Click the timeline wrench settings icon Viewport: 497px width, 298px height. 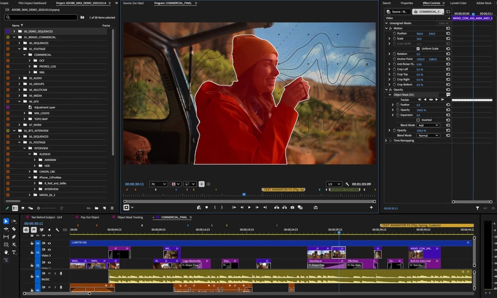57,230
